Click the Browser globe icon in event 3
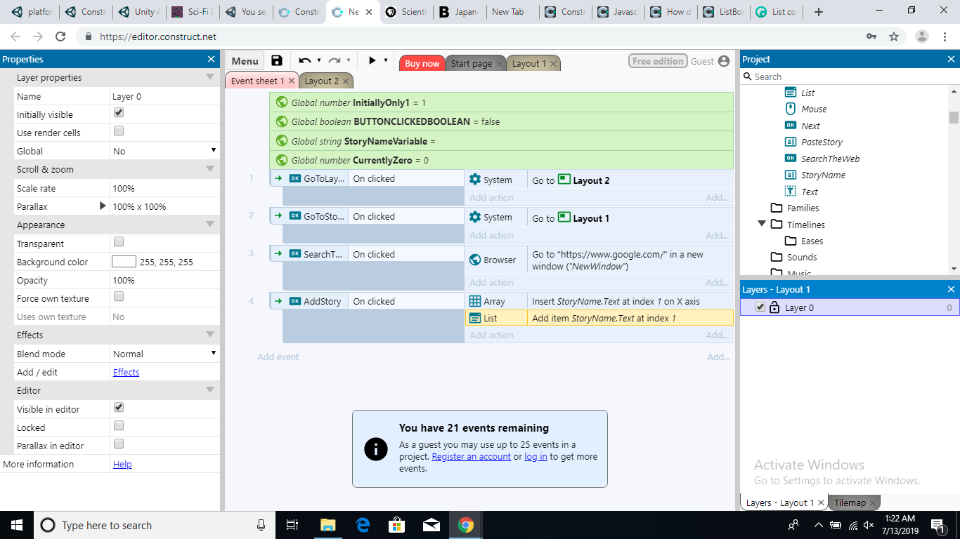 click(x=475, y=260)
